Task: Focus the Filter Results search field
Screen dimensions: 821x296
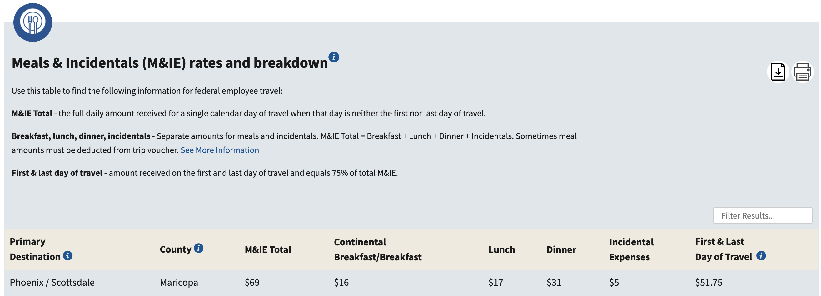Action: 762,216
